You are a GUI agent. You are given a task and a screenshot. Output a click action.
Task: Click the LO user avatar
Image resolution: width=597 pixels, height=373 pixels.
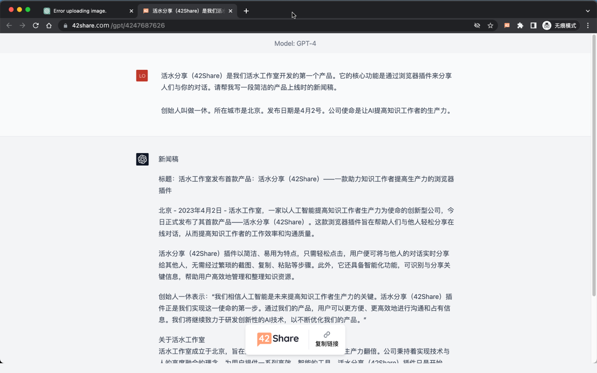(x=142, y=76)
